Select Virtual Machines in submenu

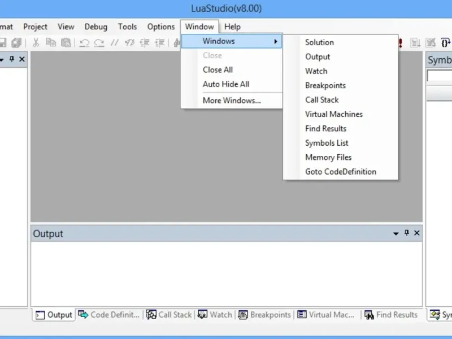click(x=341, y=114)
